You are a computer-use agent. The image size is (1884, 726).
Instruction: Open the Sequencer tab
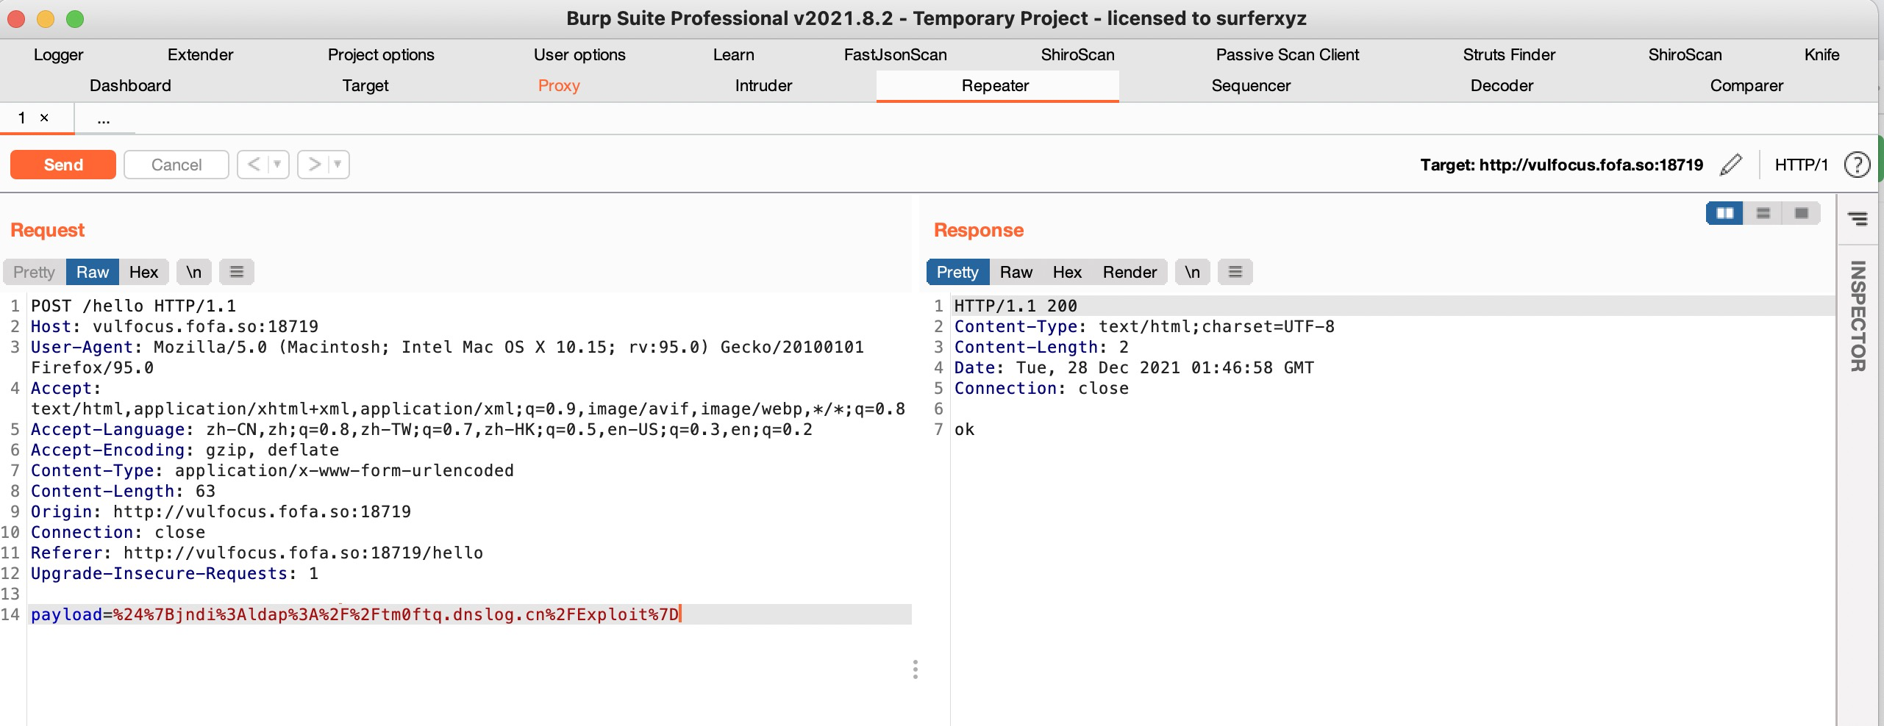click(1251, 85)
